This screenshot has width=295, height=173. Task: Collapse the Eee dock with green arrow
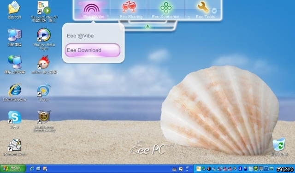click(147, 27)
